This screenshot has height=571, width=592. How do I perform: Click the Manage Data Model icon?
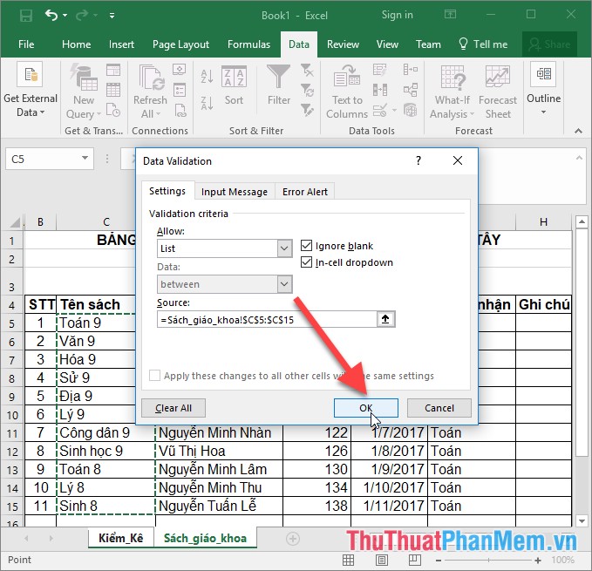coord(411,110)
